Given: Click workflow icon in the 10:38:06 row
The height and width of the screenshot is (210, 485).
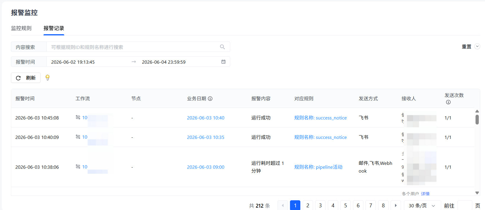Looking at the screenshot, I should tap(78, 167).
